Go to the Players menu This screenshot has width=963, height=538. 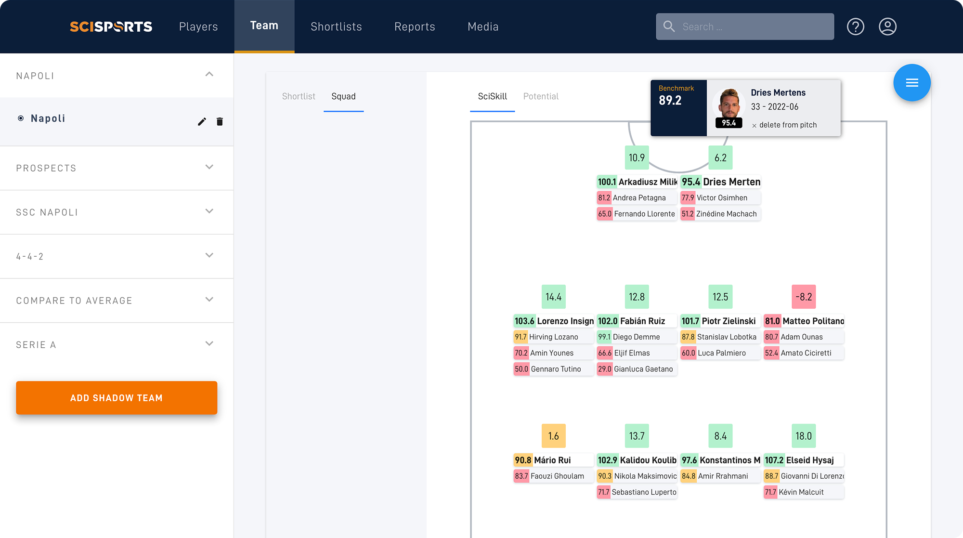click(x=198, y=26)
